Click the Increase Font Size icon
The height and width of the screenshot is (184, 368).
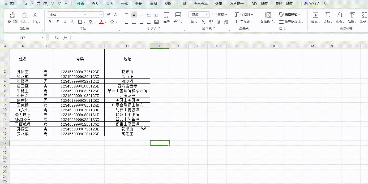(108, 15)
